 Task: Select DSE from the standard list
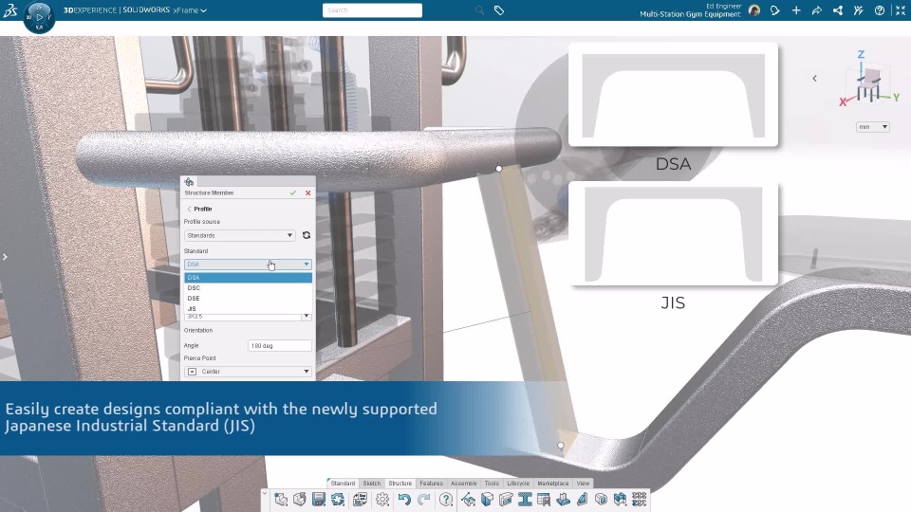[248, 299]
